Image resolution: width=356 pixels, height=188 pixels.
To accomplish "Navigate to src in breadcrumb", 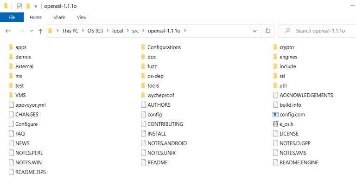I will click(135, 31).
